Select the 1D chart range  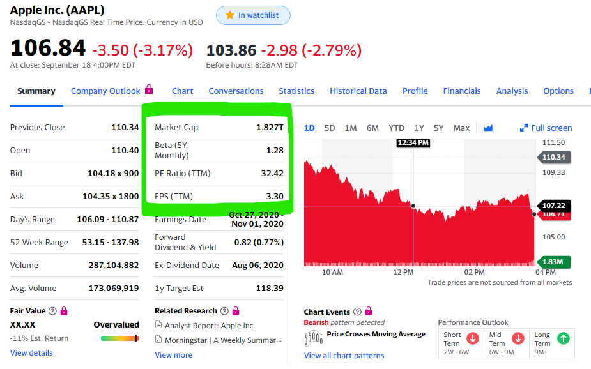point(309,128)
